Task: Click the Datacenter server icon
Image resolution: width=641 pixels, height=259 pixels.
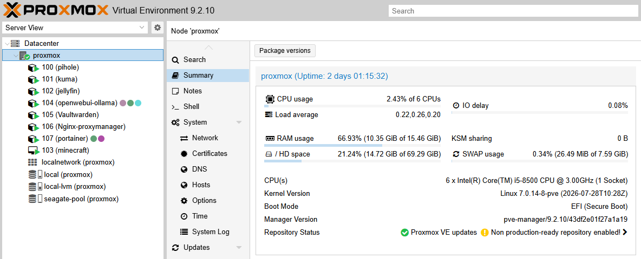Action: pos(15,43)
